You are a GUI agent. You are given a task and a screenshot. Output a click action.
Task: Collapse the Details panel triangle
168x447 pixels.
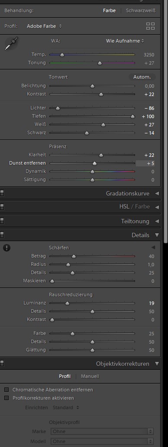pyautogui.click(x=157, y=235)
